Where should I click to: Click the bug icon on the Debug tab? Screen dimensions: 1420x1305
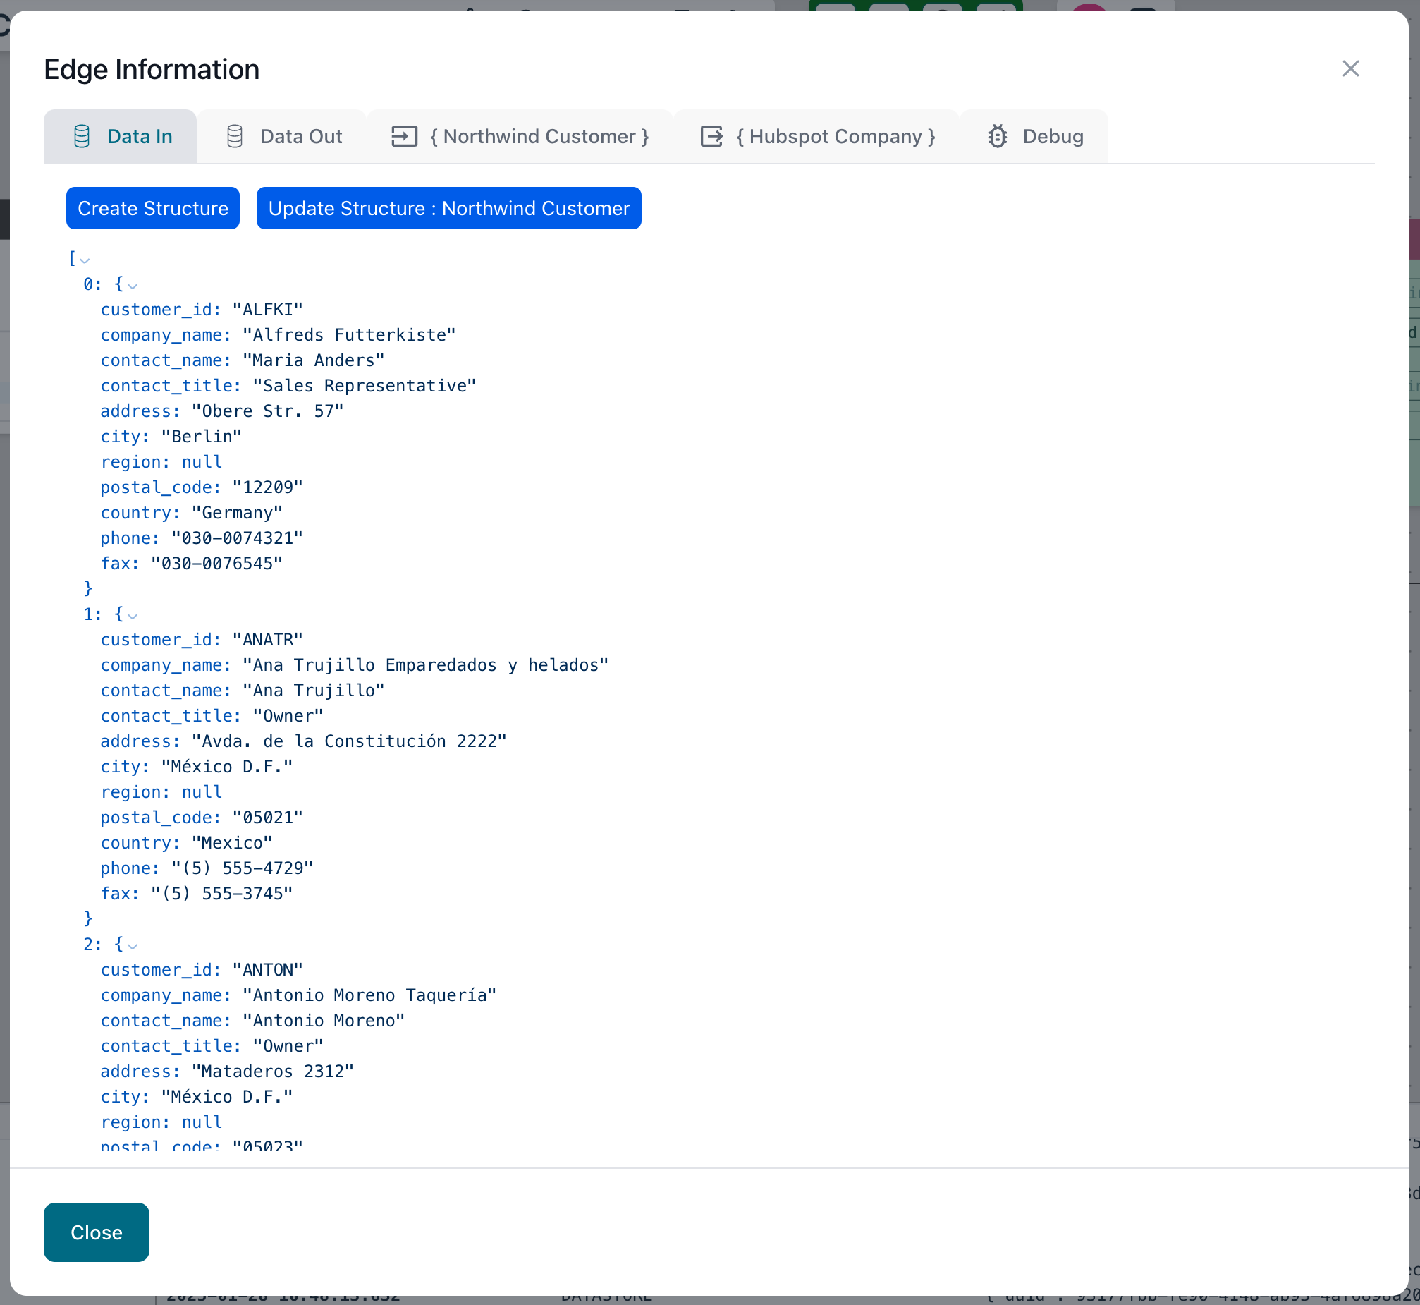click(997, 136)
